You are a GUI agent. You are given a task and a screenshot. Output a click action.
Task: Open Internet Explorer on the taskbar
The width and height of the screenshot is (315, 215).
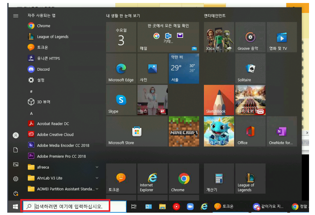coord(204,206)
